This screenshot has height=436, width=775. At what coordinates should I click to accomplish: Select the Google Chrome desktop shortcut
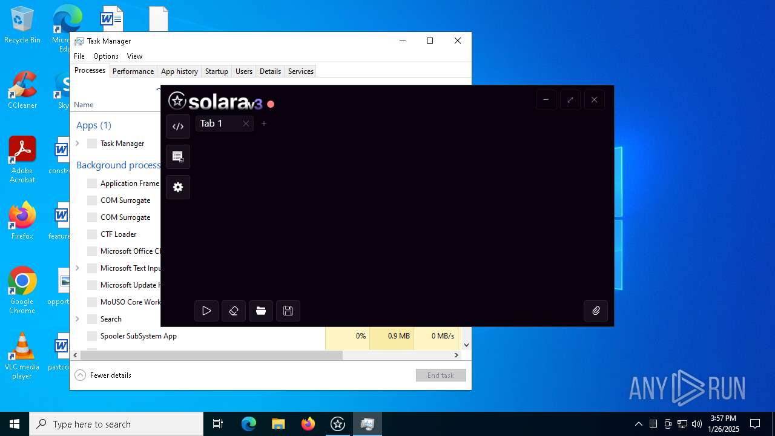[22, 291]
